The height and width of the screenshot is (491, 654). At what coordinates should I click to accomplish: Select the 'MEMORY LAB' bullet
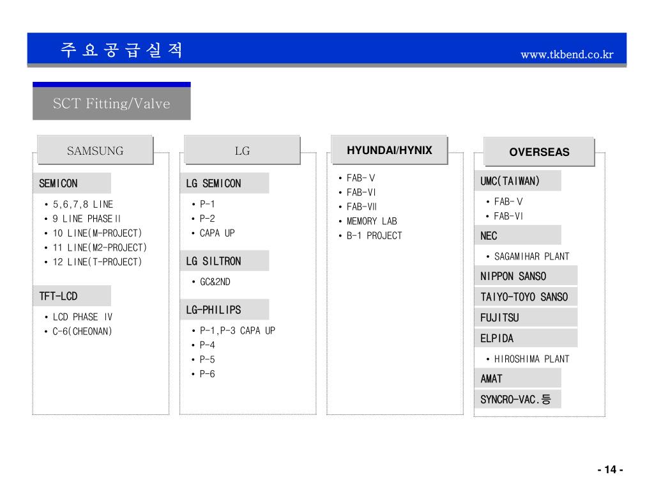pyautogui.click(x=372, y=221)
